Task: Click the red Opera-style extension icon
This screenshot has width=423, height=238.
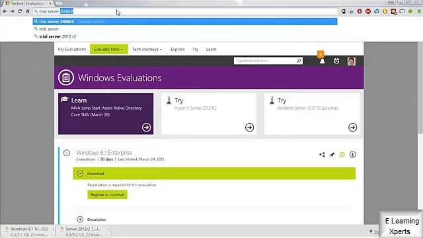Action: point(360,11)
